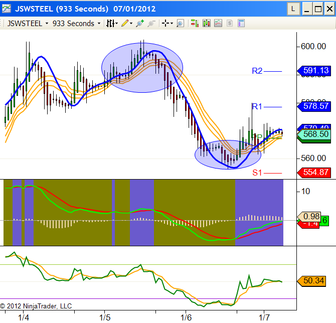Minimize the JSWSTEEL chart window

tap(307, 9)
